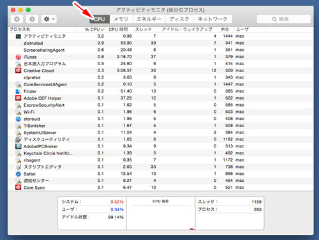This screenshot has width=319, height=240.
Task: Select the 通知センター process icon
Action: 19,181
